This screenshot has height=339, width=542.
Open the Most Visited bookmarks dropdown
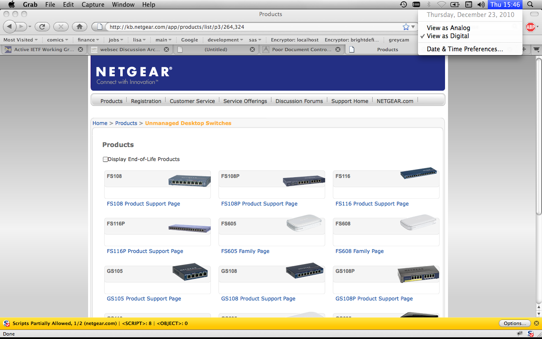pyautogui.click(x=20, y=40)
